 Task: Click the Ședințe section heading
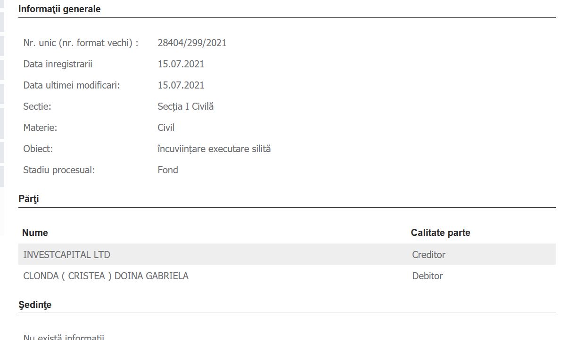tap(35, 305)
